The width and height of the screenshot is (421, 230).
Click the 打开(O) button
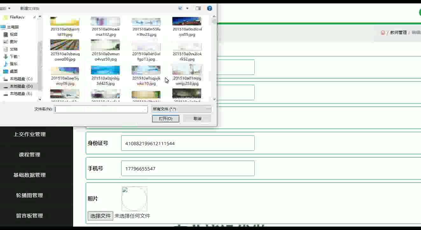click(165, 118)
